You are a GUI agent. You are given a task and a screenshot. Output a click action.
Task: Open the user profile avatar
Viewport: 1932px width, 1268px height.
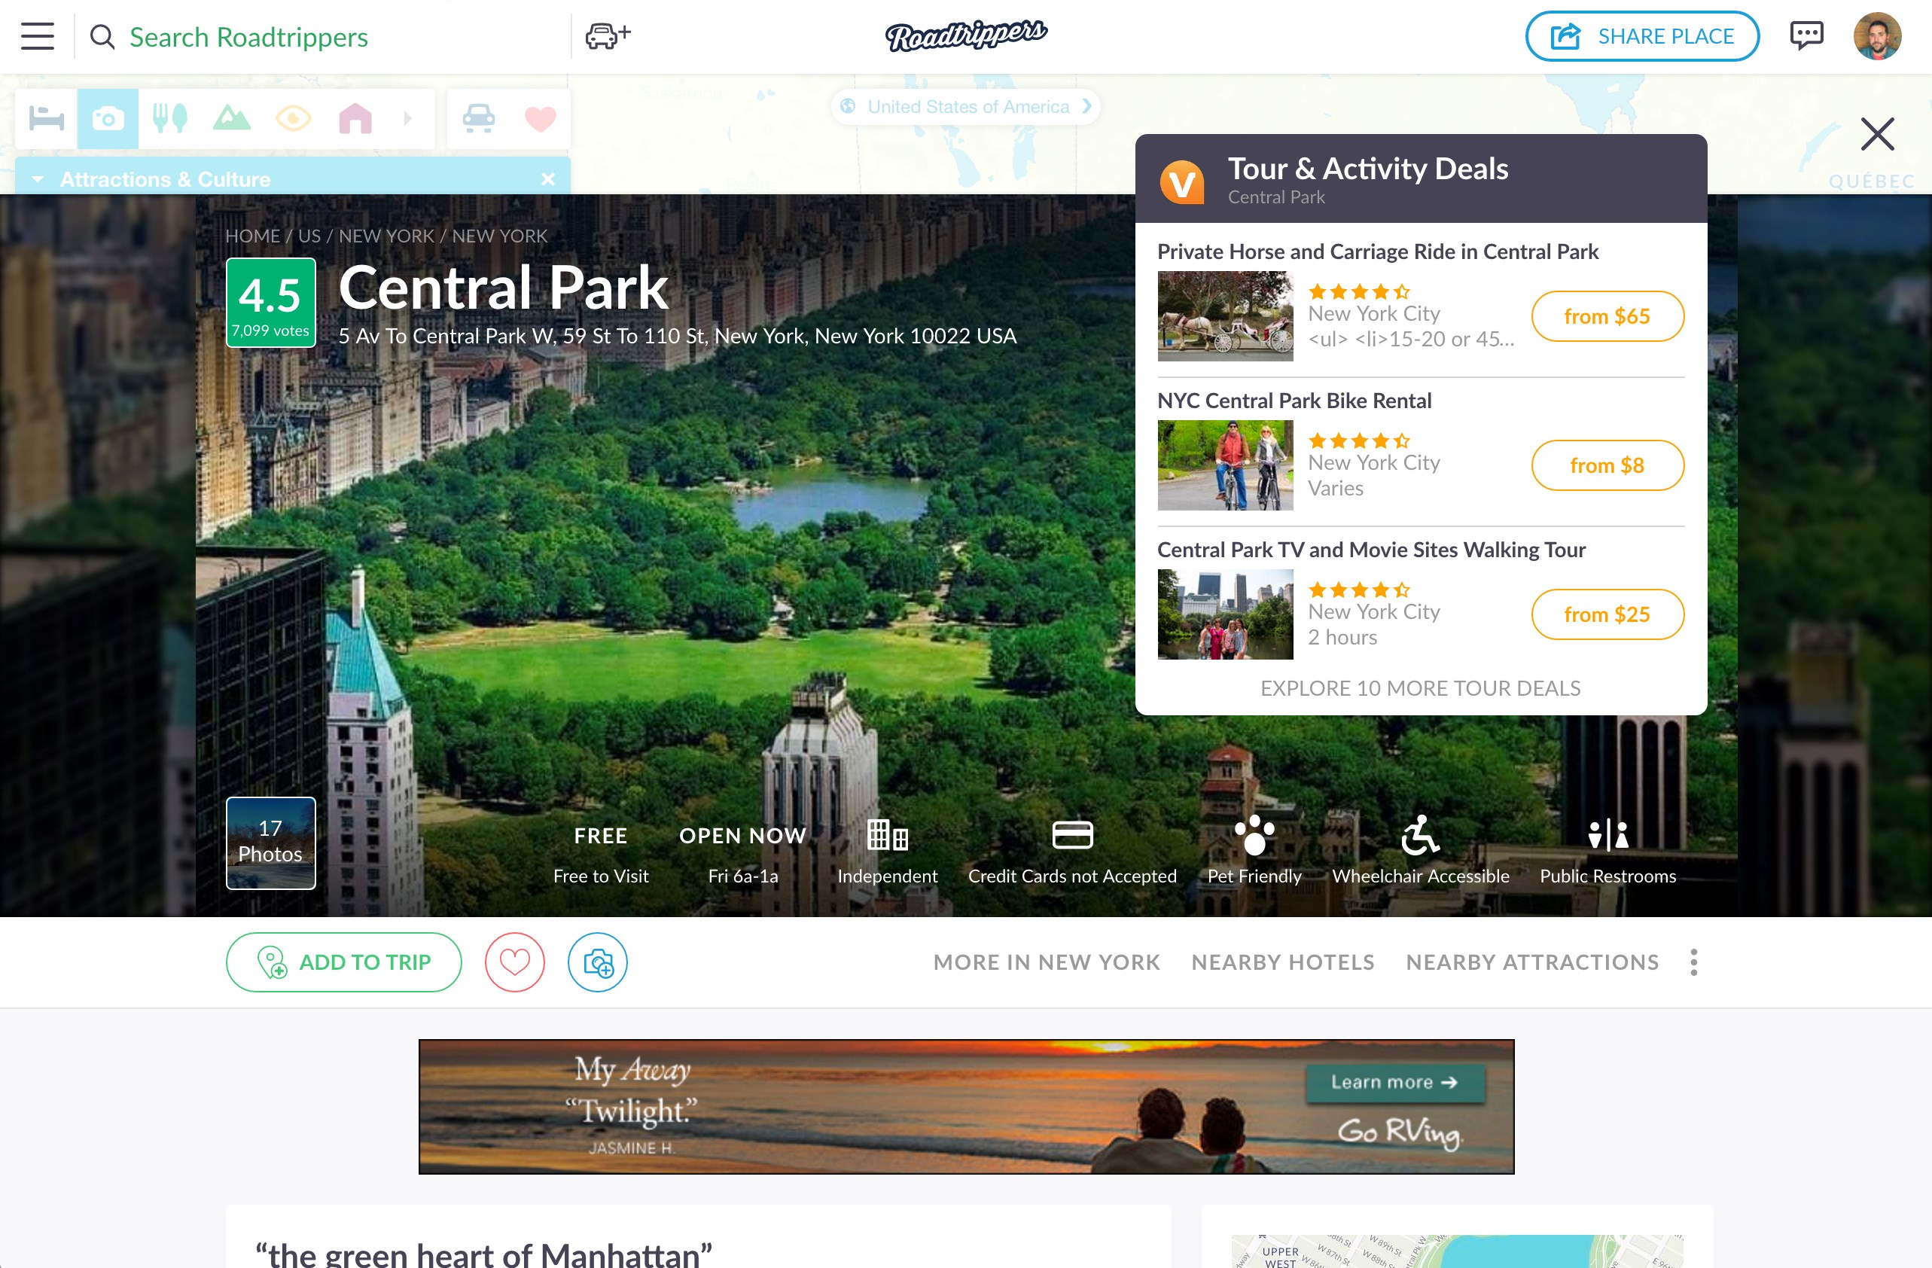pos(1877,35)
